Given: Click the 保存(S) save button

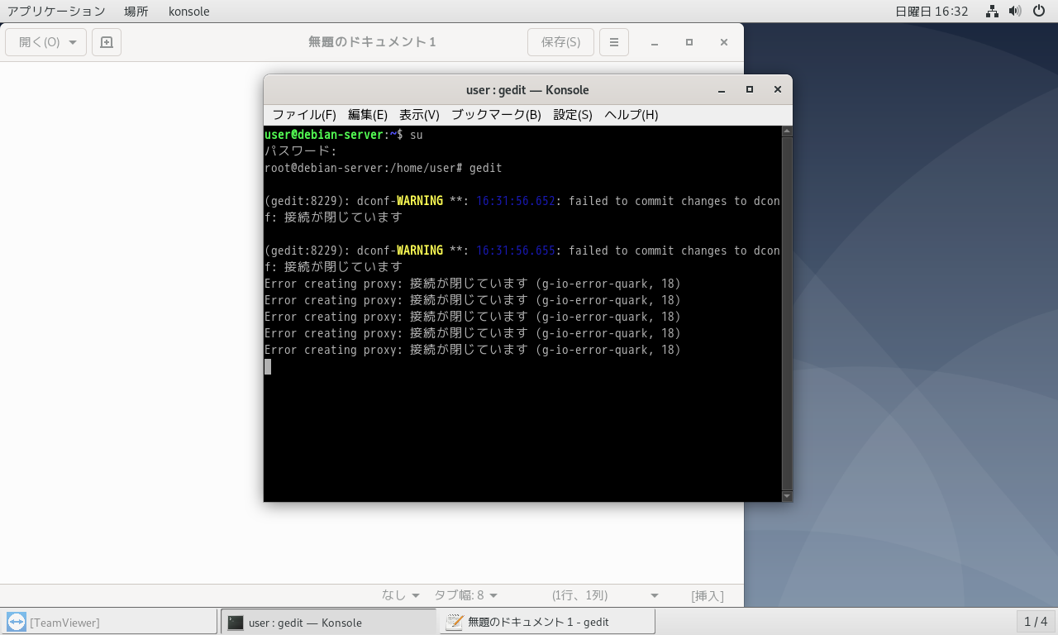Looking at the screenshot, I should coord(560,42).
